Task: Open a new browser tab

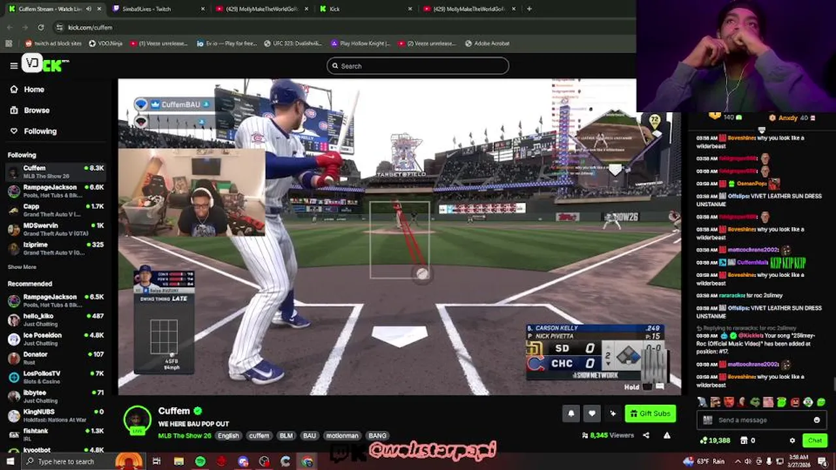Action: click(529, 8)
